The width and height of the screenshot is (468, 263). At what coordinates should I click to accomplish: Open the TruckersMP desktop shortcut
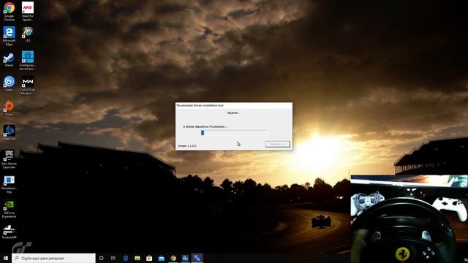(x=9, y=232)
